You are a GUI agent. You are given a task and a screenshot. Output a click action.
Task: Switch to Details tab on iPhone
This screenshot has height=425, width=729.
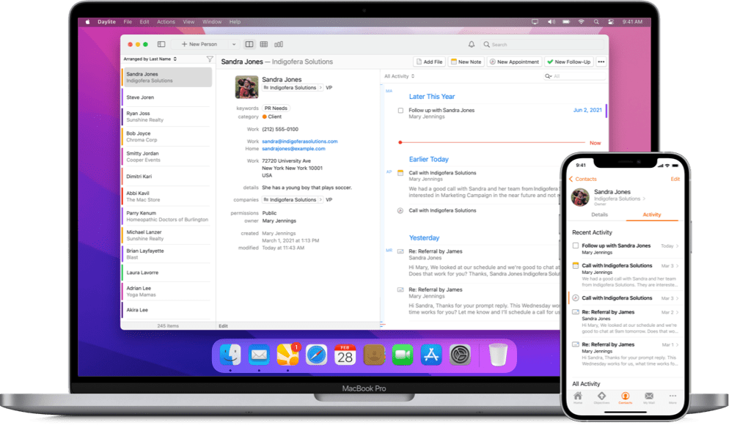599,215
